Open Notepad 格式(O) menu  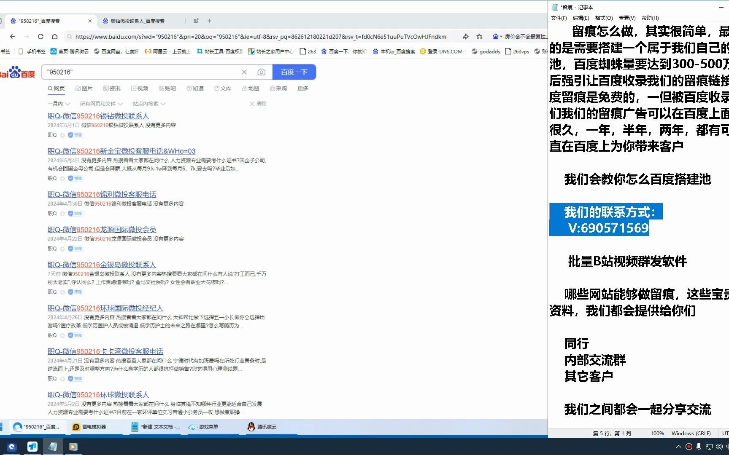[x=604, y=18]
